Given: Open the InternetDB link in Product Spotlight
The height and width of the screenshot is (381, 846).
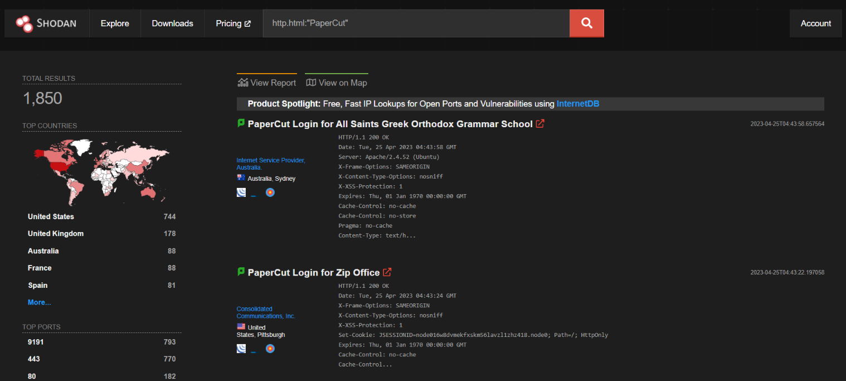Looking at the screenshot, I should click(578, 104).
